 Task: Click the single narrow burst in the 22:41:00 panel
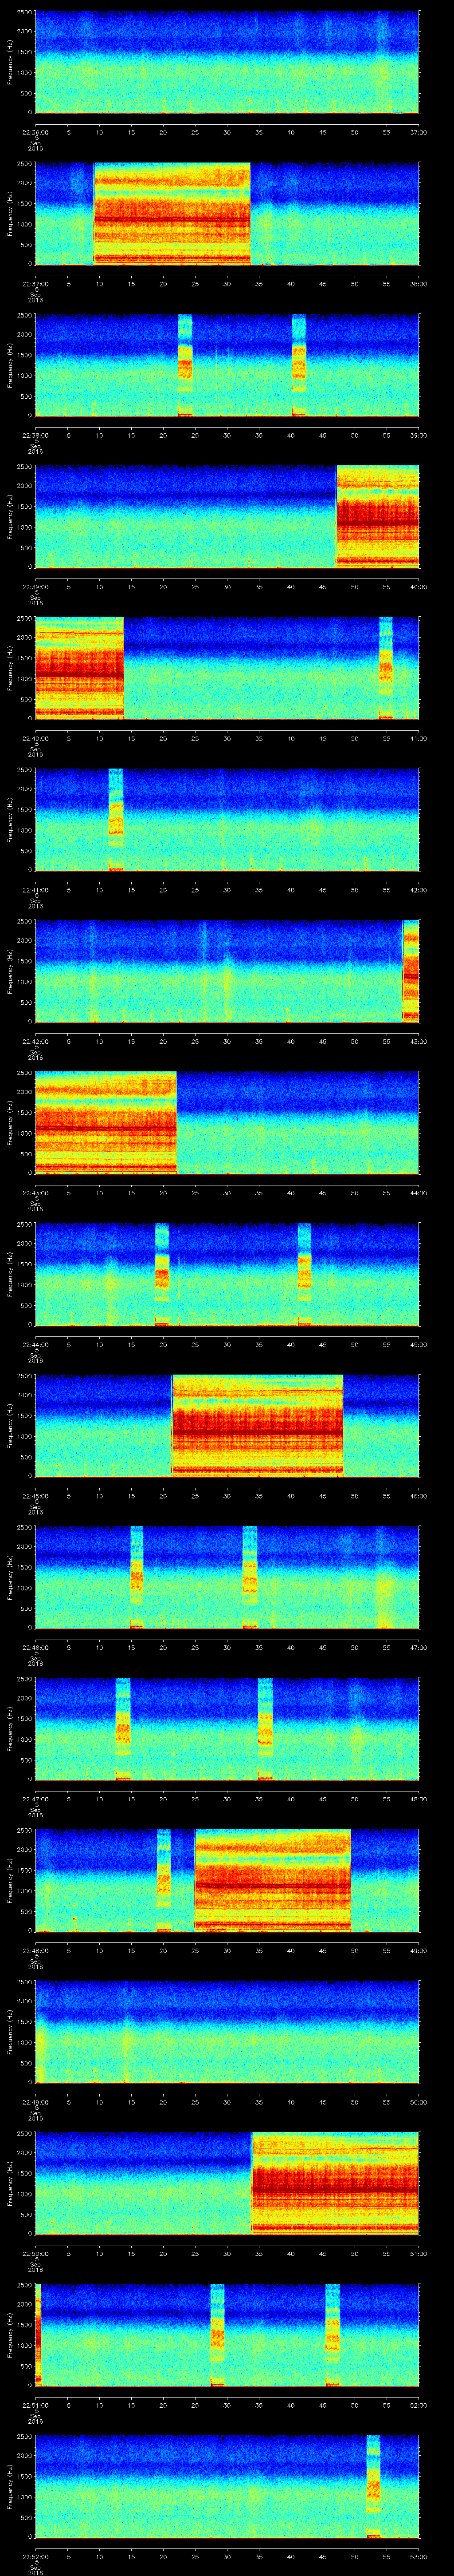coord(116,819)
